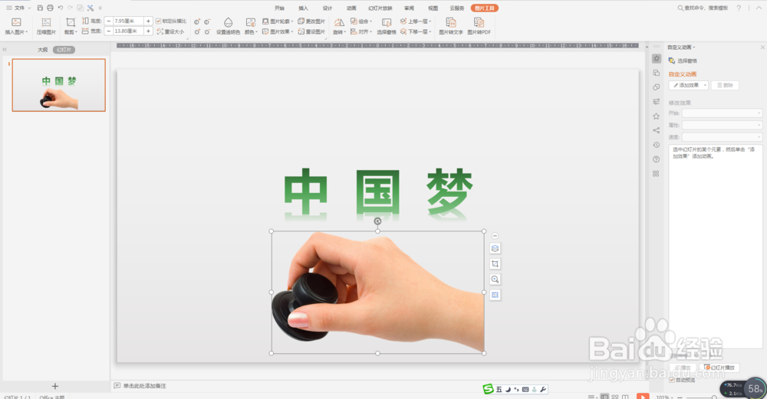This screenshot has height=399, width=767.
Task: Click the help question-mark icon in side strip
Action: [656, 159]
